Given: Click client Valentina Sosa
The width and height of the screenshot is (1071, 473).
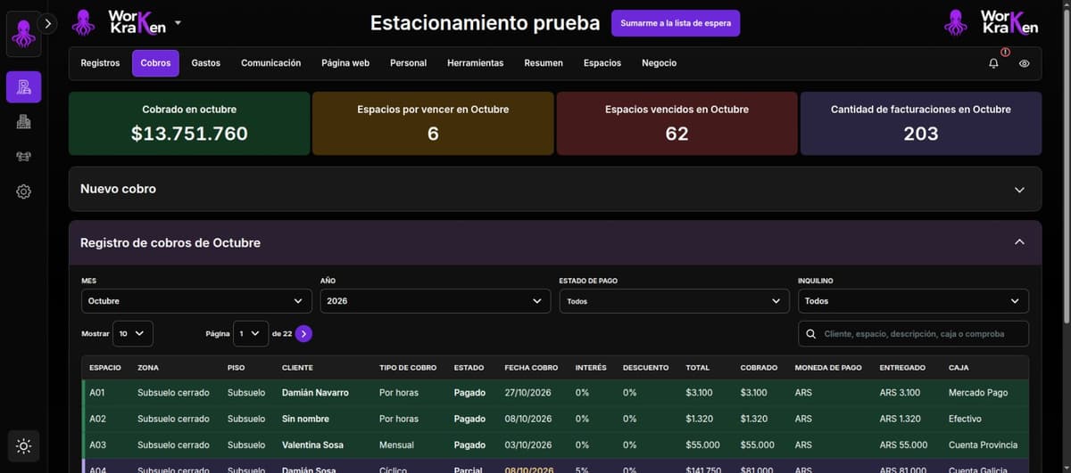Looking at the screenshot, I should [x=314, y=445].
